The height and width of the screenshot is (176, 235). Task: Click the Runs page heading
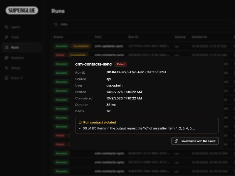pos(58,11)
